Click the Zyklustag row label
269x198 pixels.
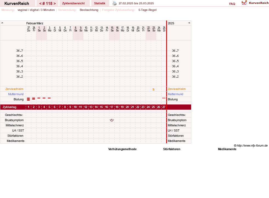pos(9,107)
